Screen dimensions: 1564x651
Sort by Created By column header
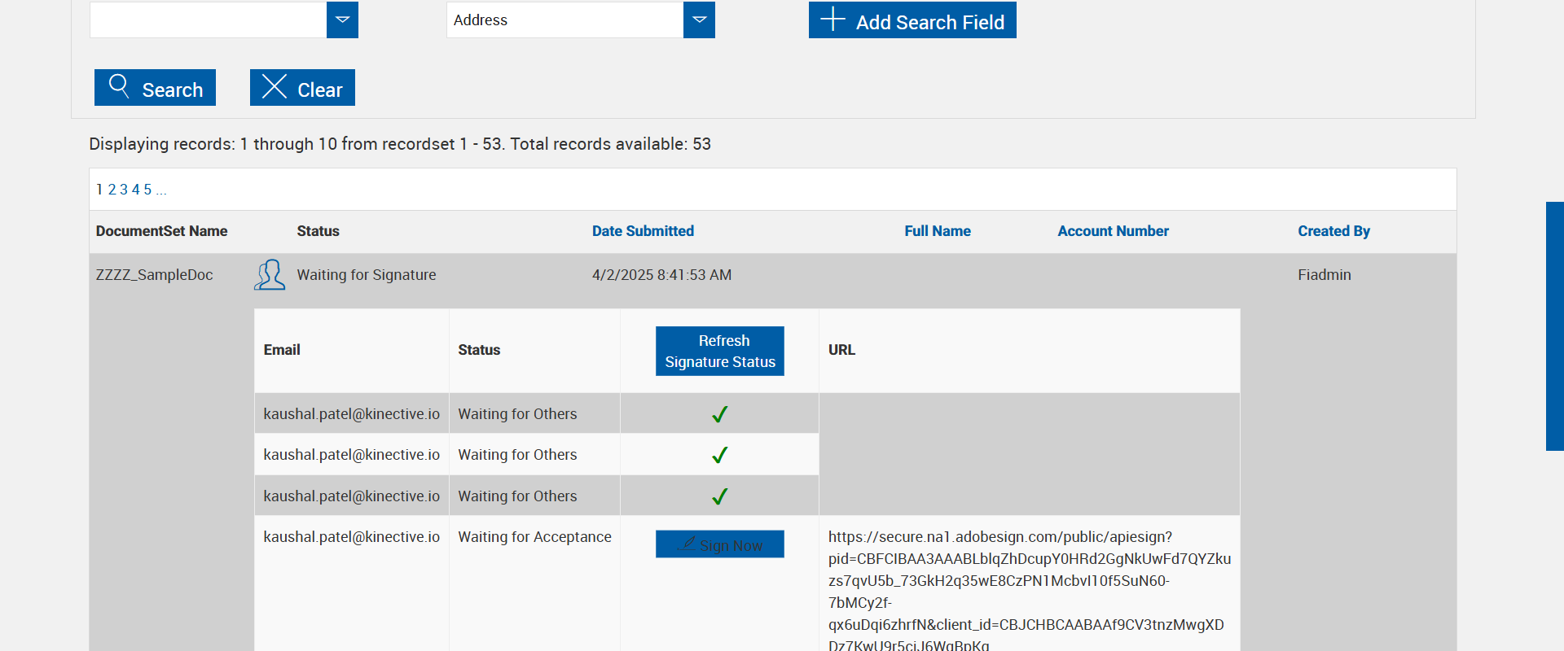click(1333, 231)
